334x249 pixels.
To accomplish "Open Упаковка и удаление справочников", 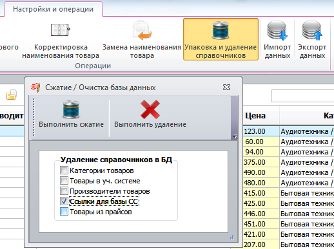I will pyautogui.click(x=221, y=39).
